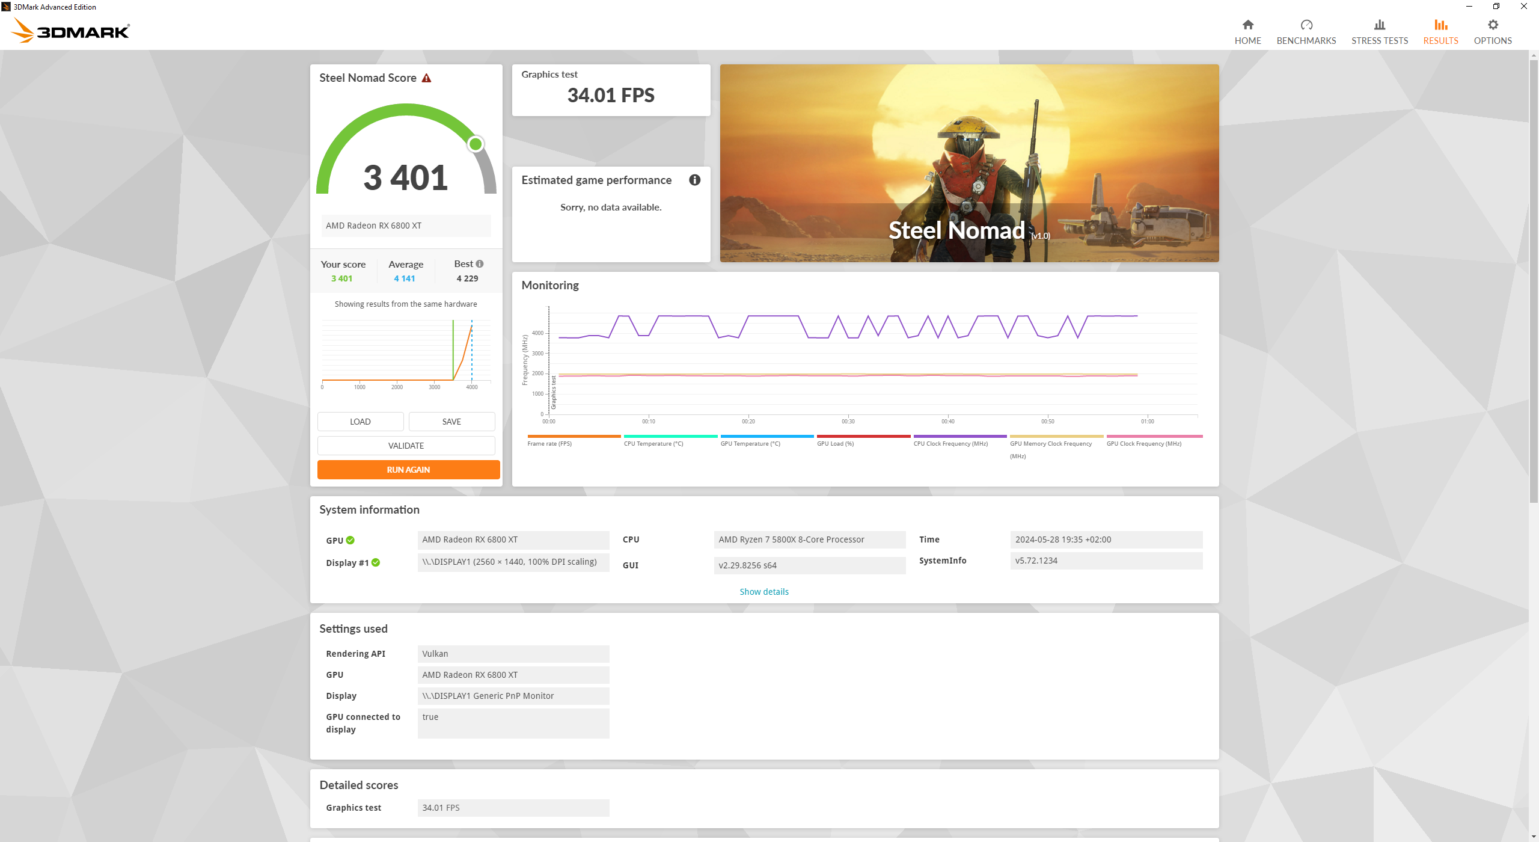Click the green check icon beside GPU
The height and width of the screenshot is (842, 1539).
(350, 540)
